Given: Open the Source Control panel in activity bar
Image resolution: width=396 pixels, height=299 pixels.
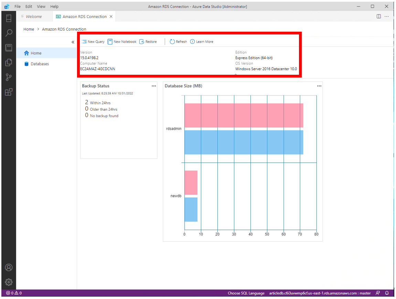Looking at the screenshot, I should tap(9, 77).
